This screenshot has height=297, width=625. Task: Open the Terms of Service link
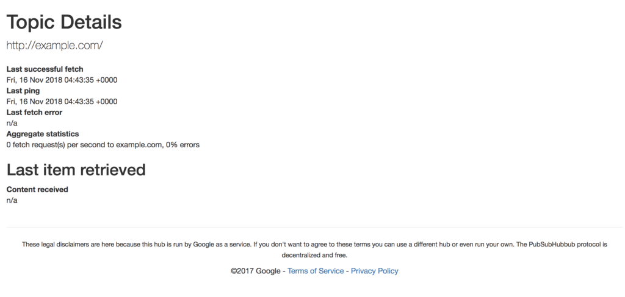(x=316, y=271)
